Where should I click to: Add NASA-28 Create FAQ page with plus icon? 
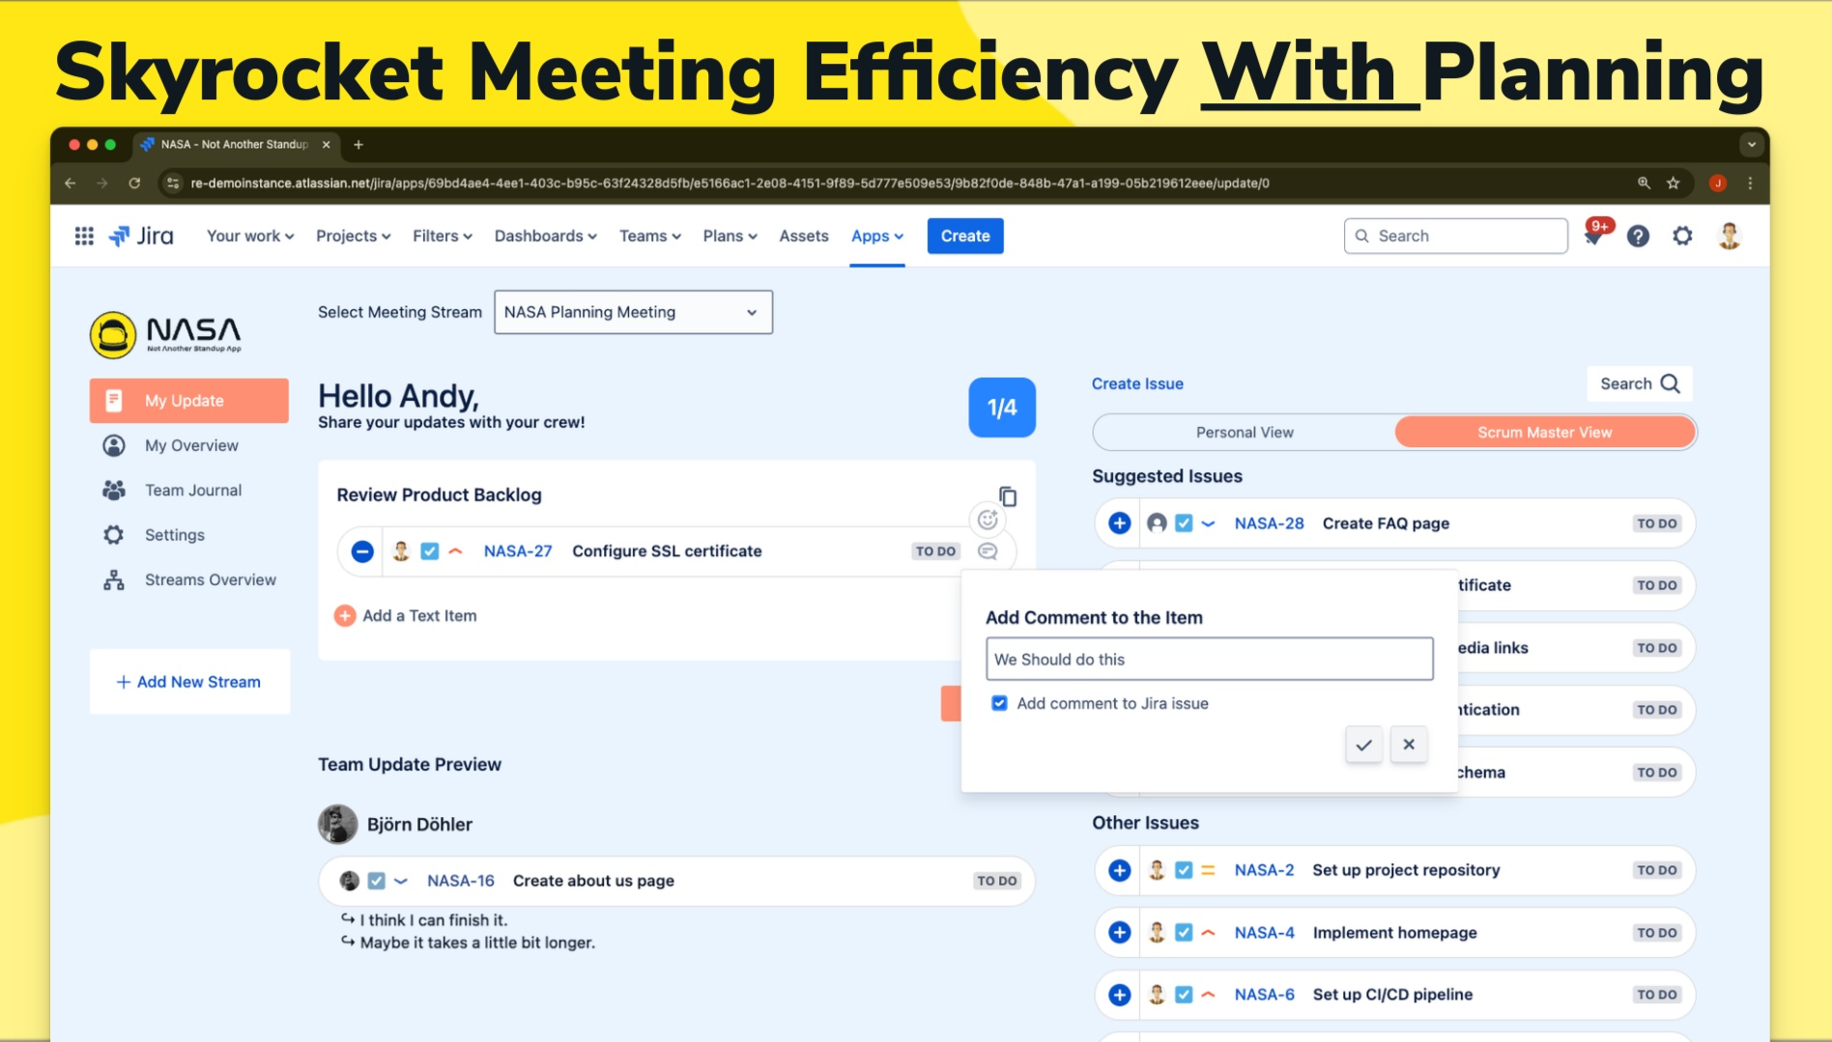[1119, 523]
